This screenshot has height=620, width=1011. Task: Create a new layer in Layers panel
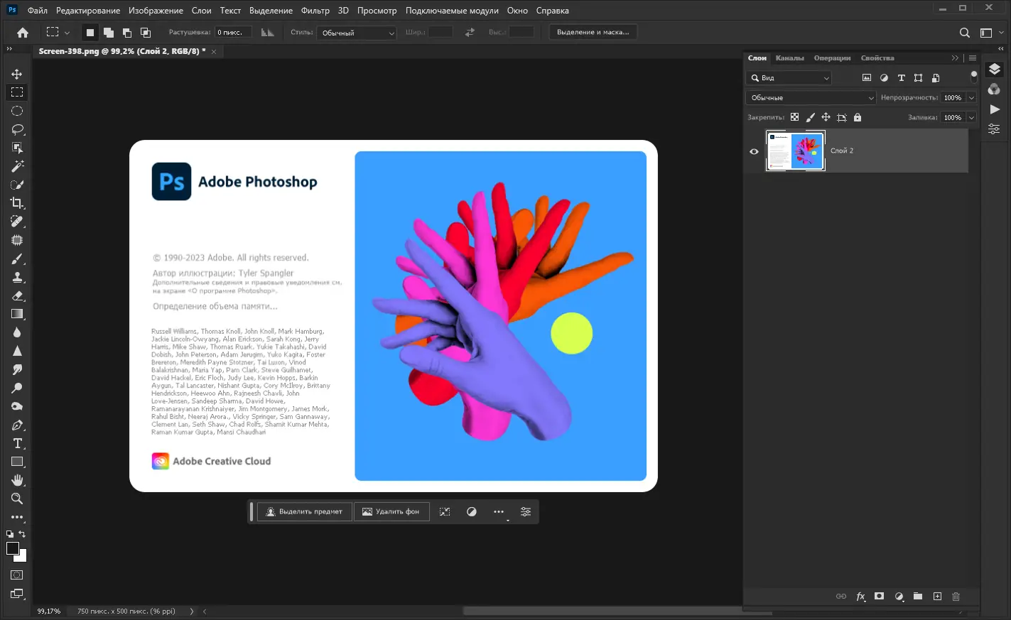pos(937,597)
